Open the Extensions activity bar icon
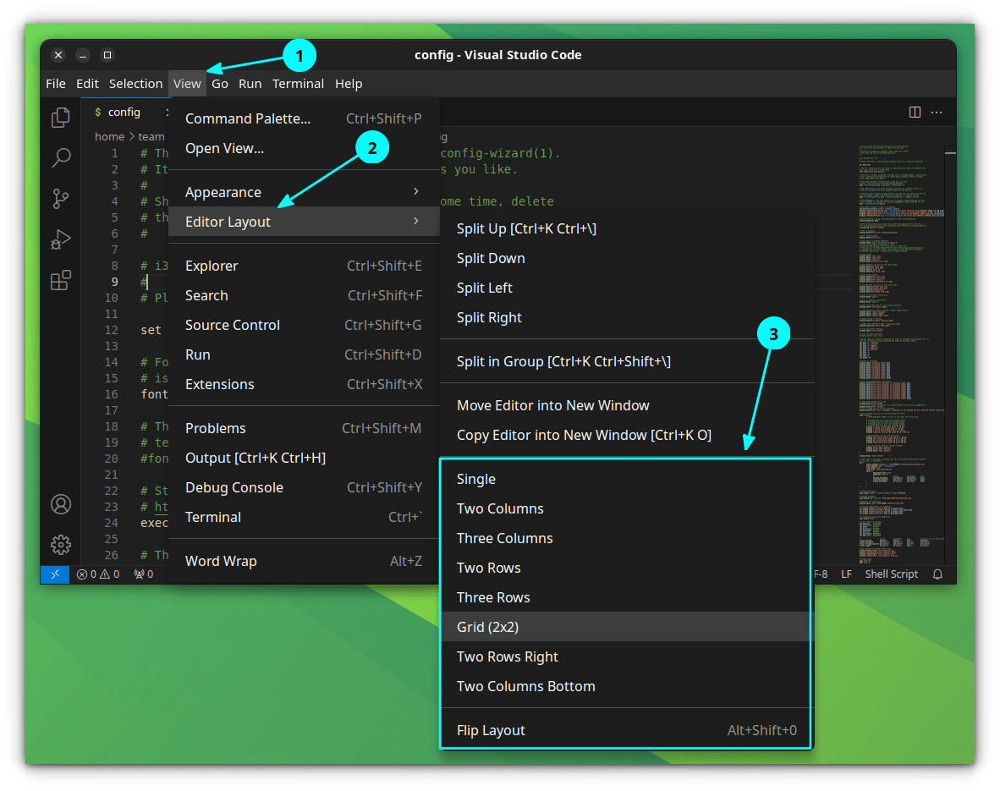Viewport: 1000px width, 791px height. [x=61, y=280]
